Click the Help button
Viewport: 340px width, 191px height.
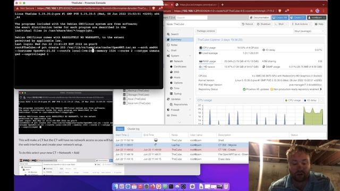click(319, 24)
